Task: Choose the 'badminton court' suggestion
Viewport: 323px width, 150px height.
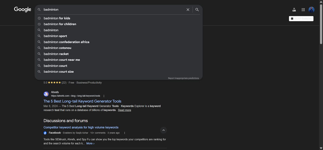Action: pyautogui.click(x=119, y=66)
